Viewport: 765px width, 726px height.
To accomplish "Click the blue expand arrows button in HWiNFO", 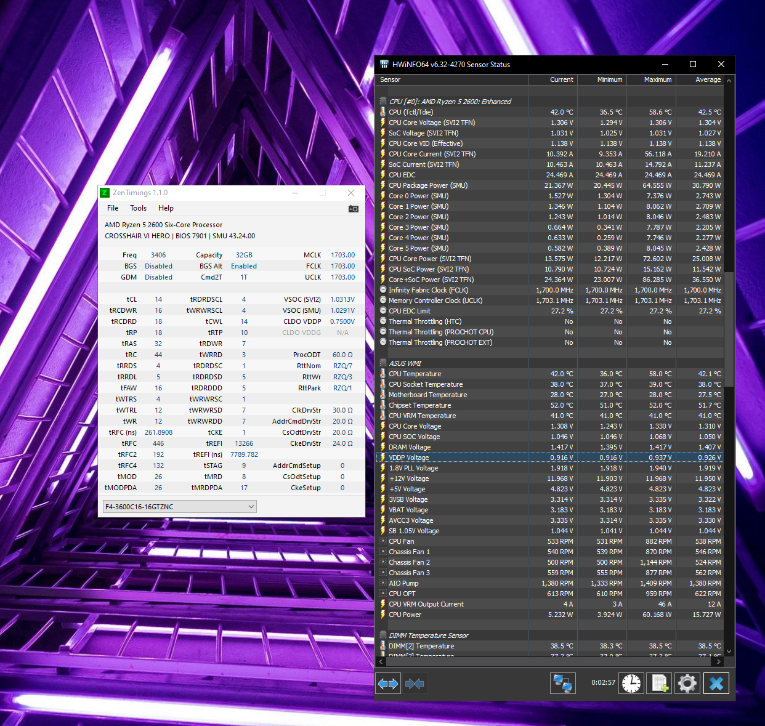I will click(388, 684).
